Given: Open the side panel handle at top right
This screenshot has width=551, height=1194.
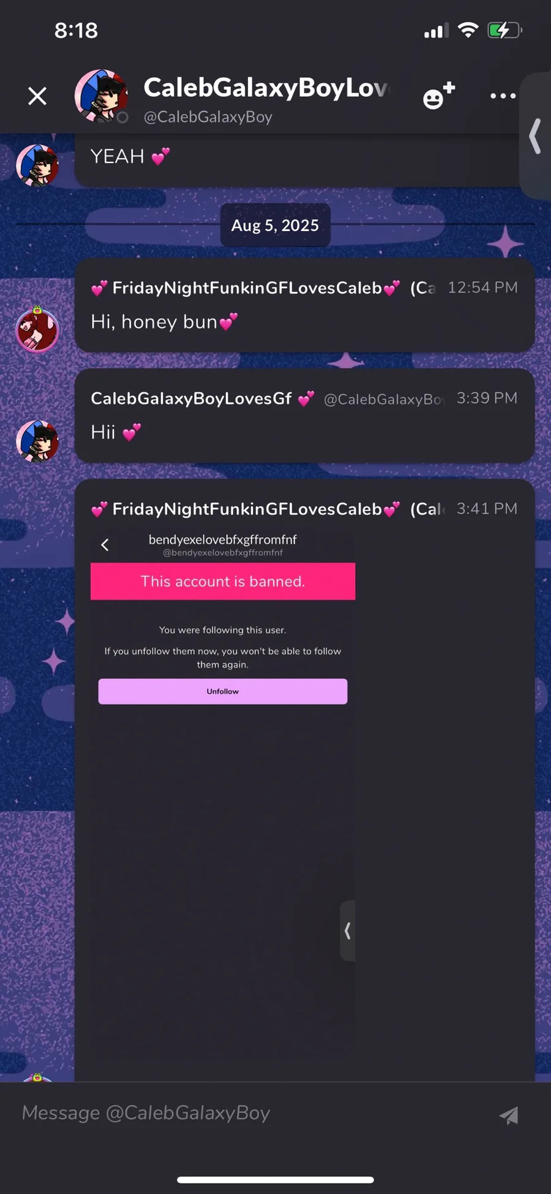Looking at the screenshot, I should click(x=535, y=135).
